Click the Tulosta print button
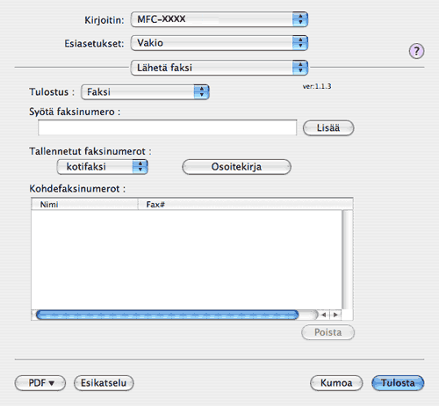 398,383
